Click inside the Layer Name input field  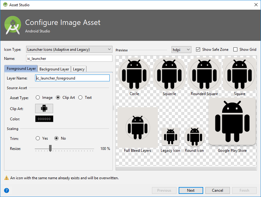[x=72, y=78]
